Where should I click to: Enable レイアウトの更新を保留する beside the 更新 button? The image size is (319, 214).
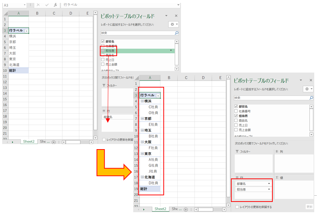237,207
